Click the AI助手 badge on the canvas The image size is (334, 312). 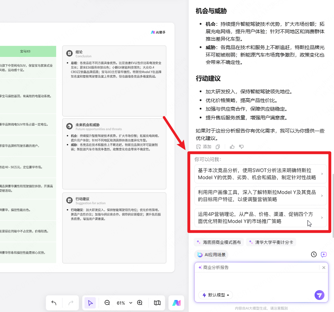(158, 32)
